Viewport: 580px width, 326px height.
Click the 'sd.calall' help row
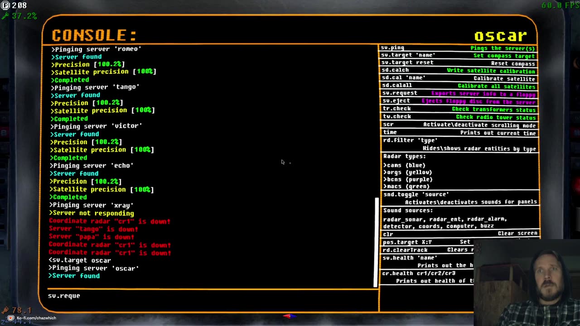pyautogui.click(x=459, y=86)
